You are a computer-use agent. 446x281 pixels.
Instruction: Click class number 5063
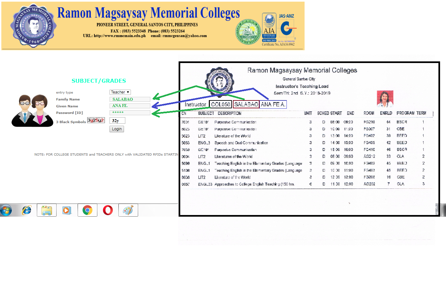pos(186,143)
